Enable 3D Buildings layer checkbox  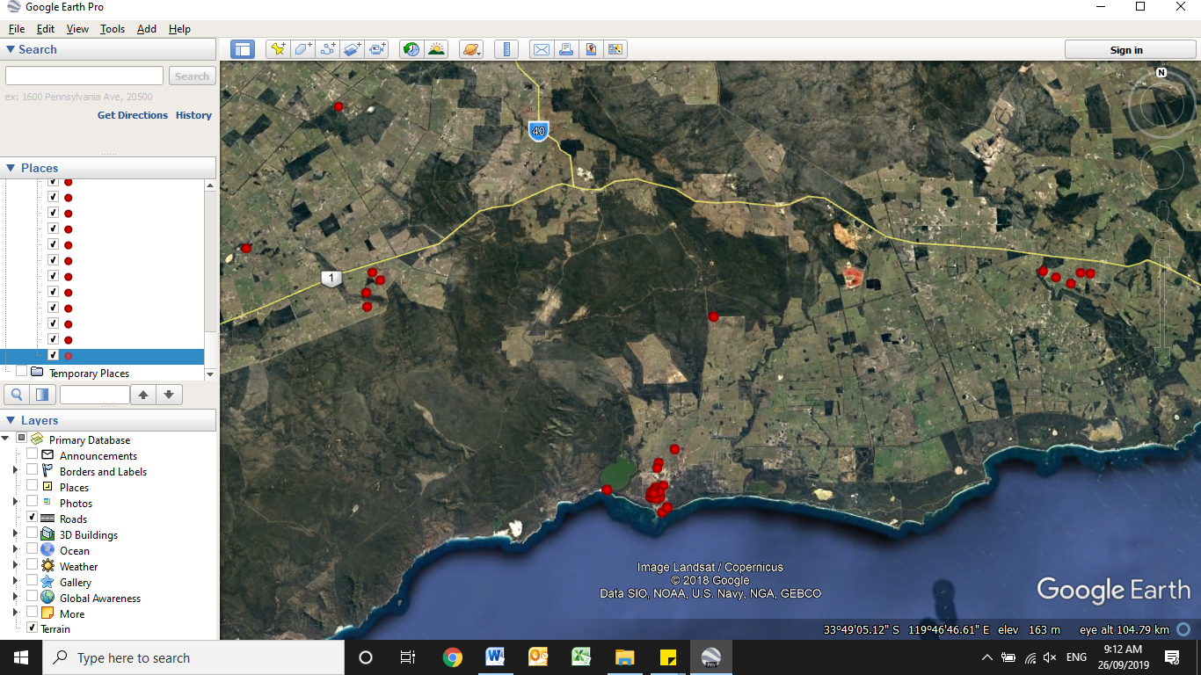coord(33,533)
